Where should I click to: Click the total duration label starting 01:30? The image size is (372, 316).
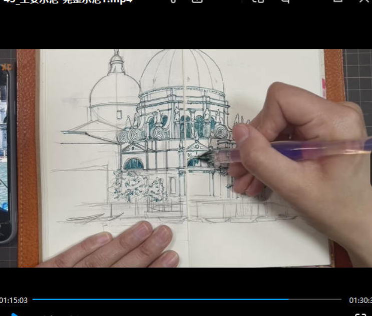click(360, 300)
